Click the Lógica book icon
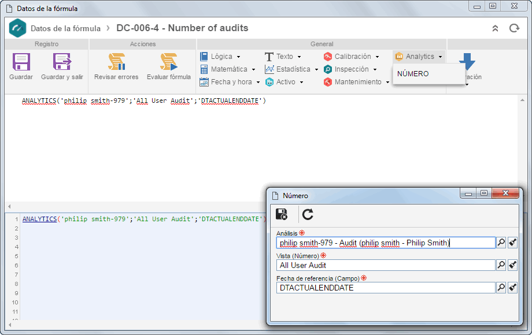This screenshot has width=532, height=335. click(204, 57)
